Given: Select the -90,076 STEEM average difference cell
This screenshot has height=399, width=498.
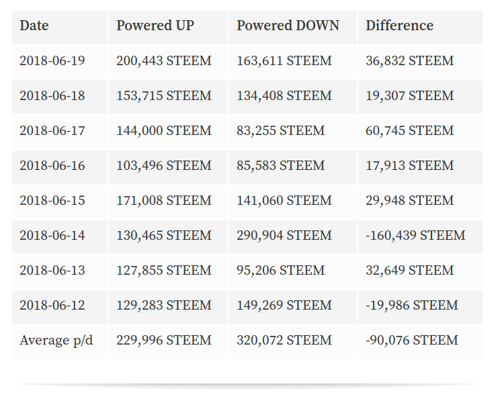Looking at the screenshot, I should pos(420,341).
